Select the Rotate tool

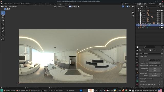click(3, 24)
